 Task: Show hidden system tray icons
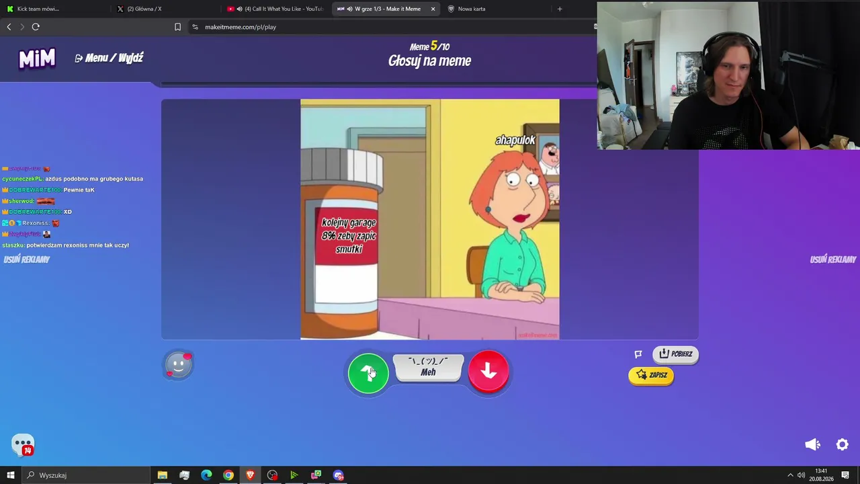[x=790, y=475]
